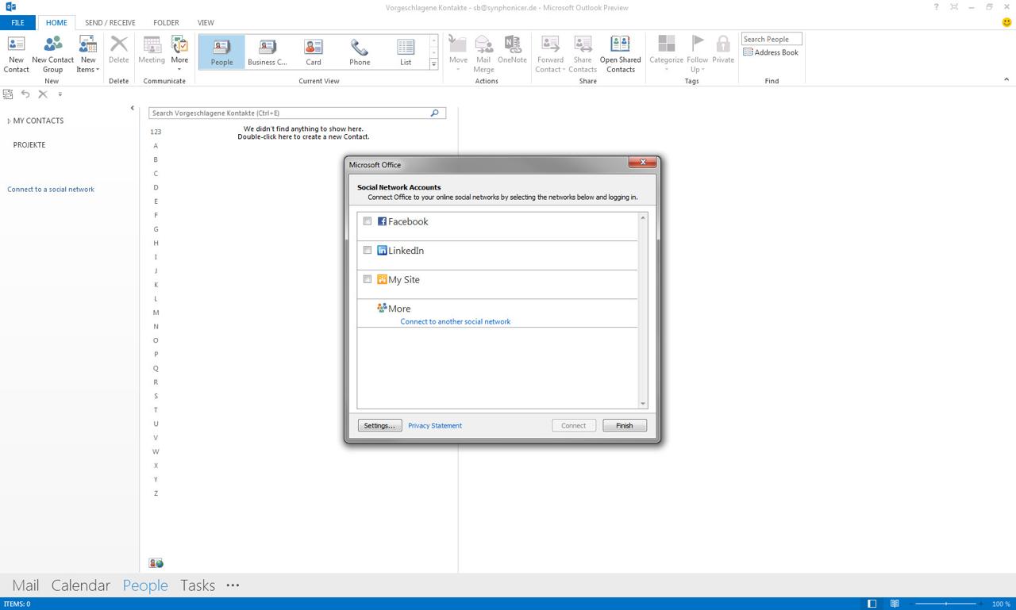1016x610 pixels.
Task: Jump to '123' in the alphabet index
Action: coord(156,132)
